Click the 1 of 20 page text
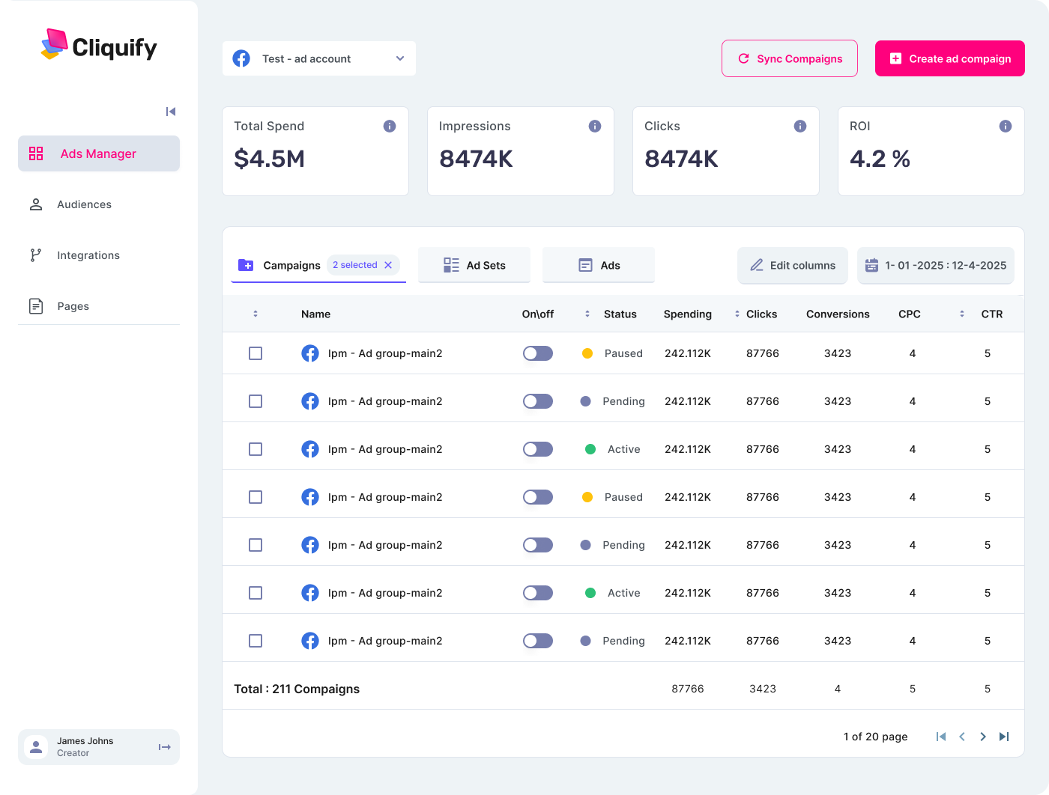1049x795 pixels. 875,737
